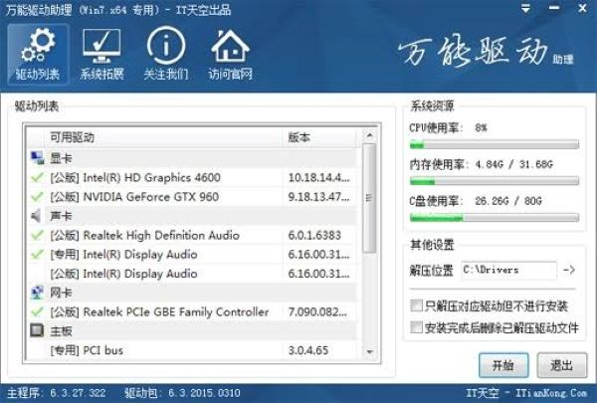Screen dimensions: 597x403
Task: Click the 解压位置 path field C:\Drivers
Action: pyautogui.click(x=508, y=270)
